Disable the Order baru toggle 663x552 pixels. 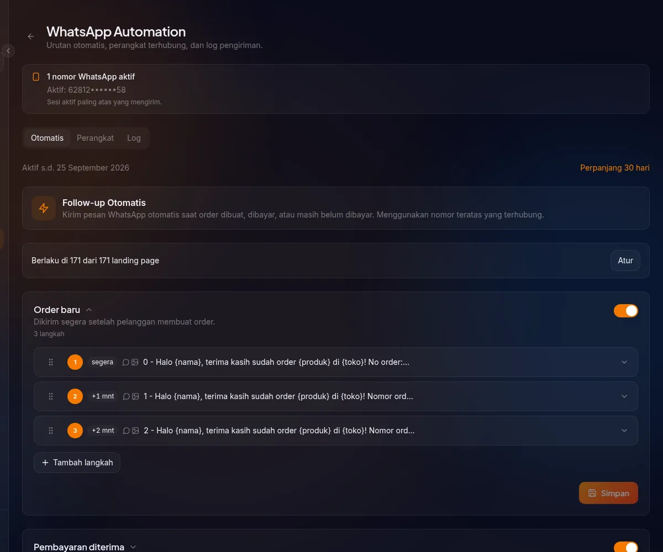[626, 311]
